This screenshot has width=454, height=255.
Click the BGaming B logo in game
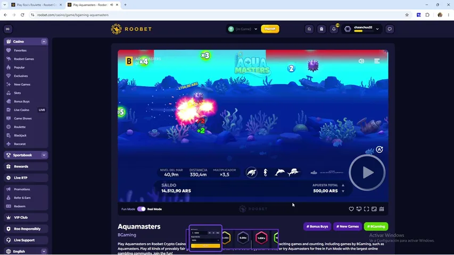pyautogui.click(x=129, y=61)
